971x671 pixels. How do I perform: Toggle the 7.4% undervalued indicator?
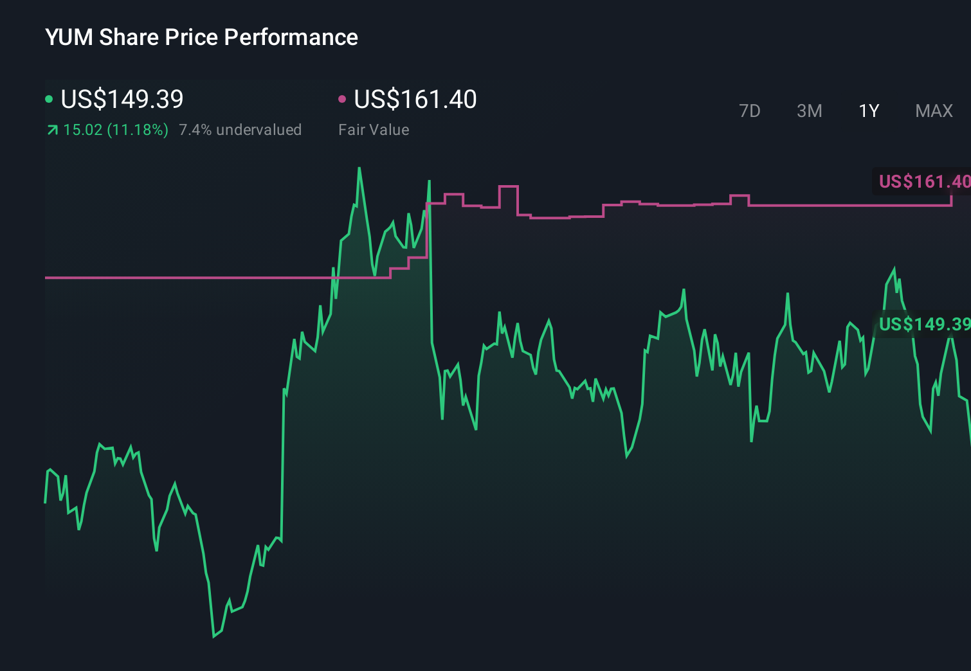point(240,129)
